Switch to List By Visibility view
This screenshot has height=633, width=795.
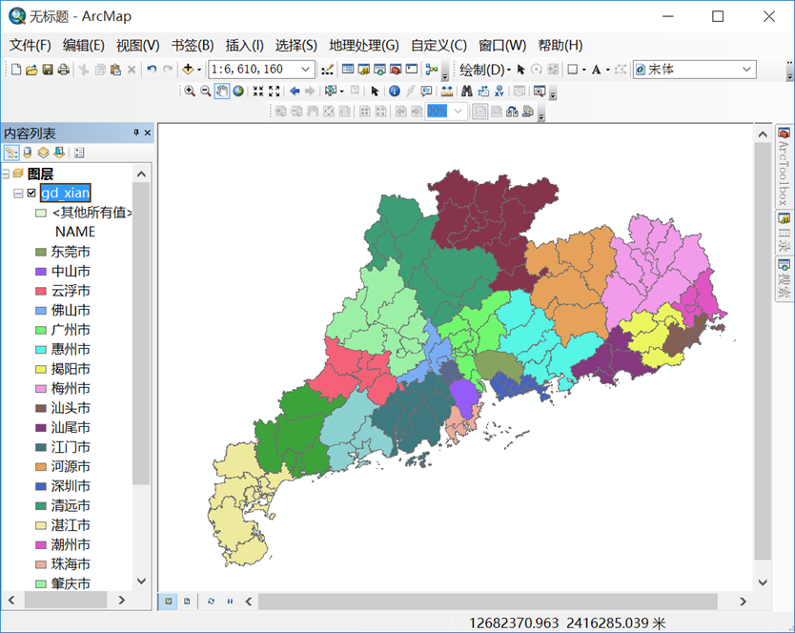tap(43, 153)
